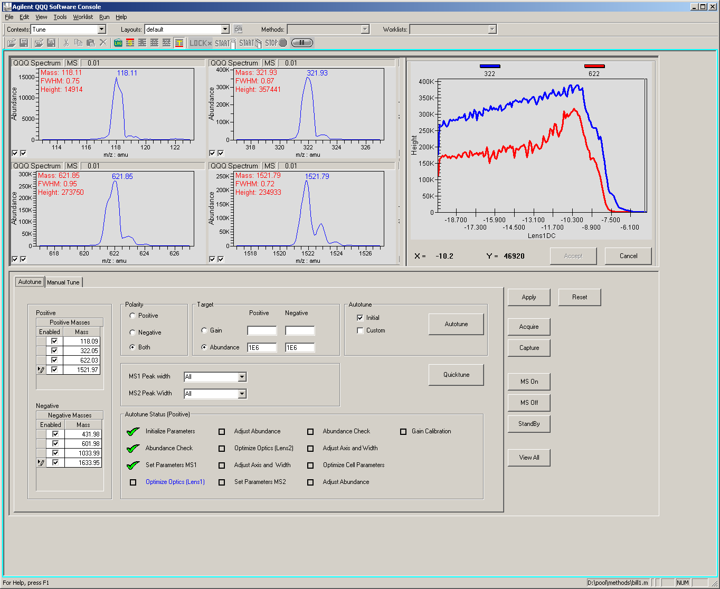
Task: Click the layout icon left of red T icon
Action: click(167, 43)
